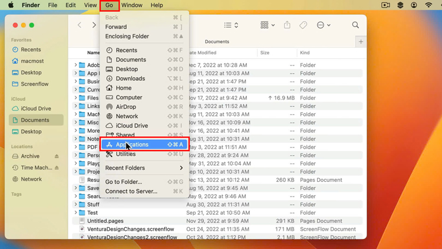This screenshot has width=442, height=249.
Task: Open the Go menu in menu bar
Action: click(x=109, y=5)
